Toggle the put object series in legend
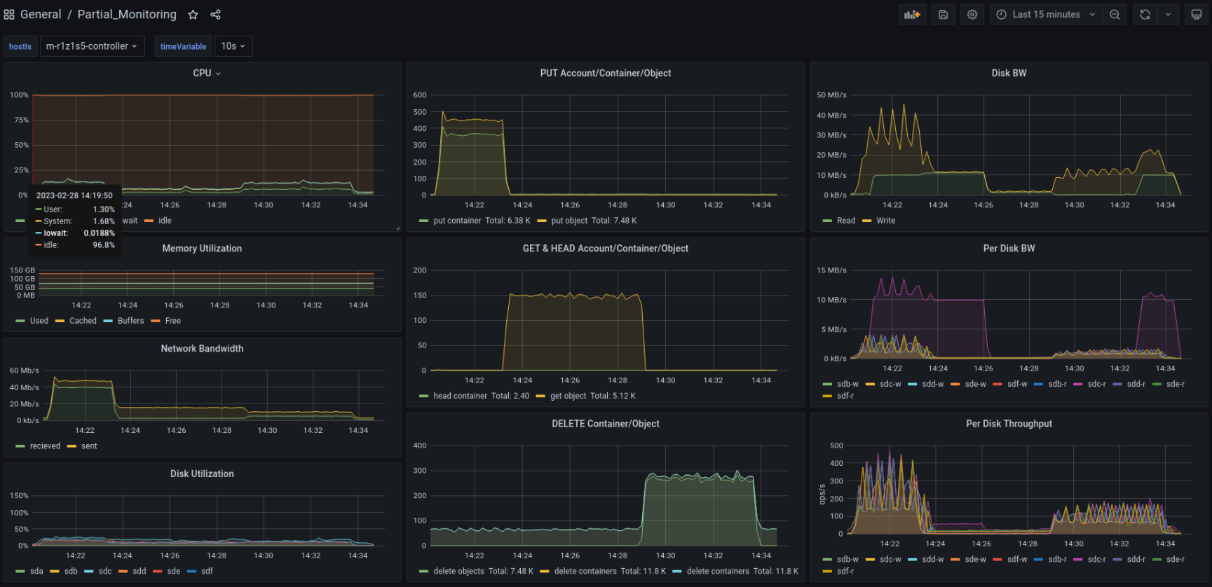Image resolution: width=1212 pixels, height=587 pixels. tap(568, 221)
